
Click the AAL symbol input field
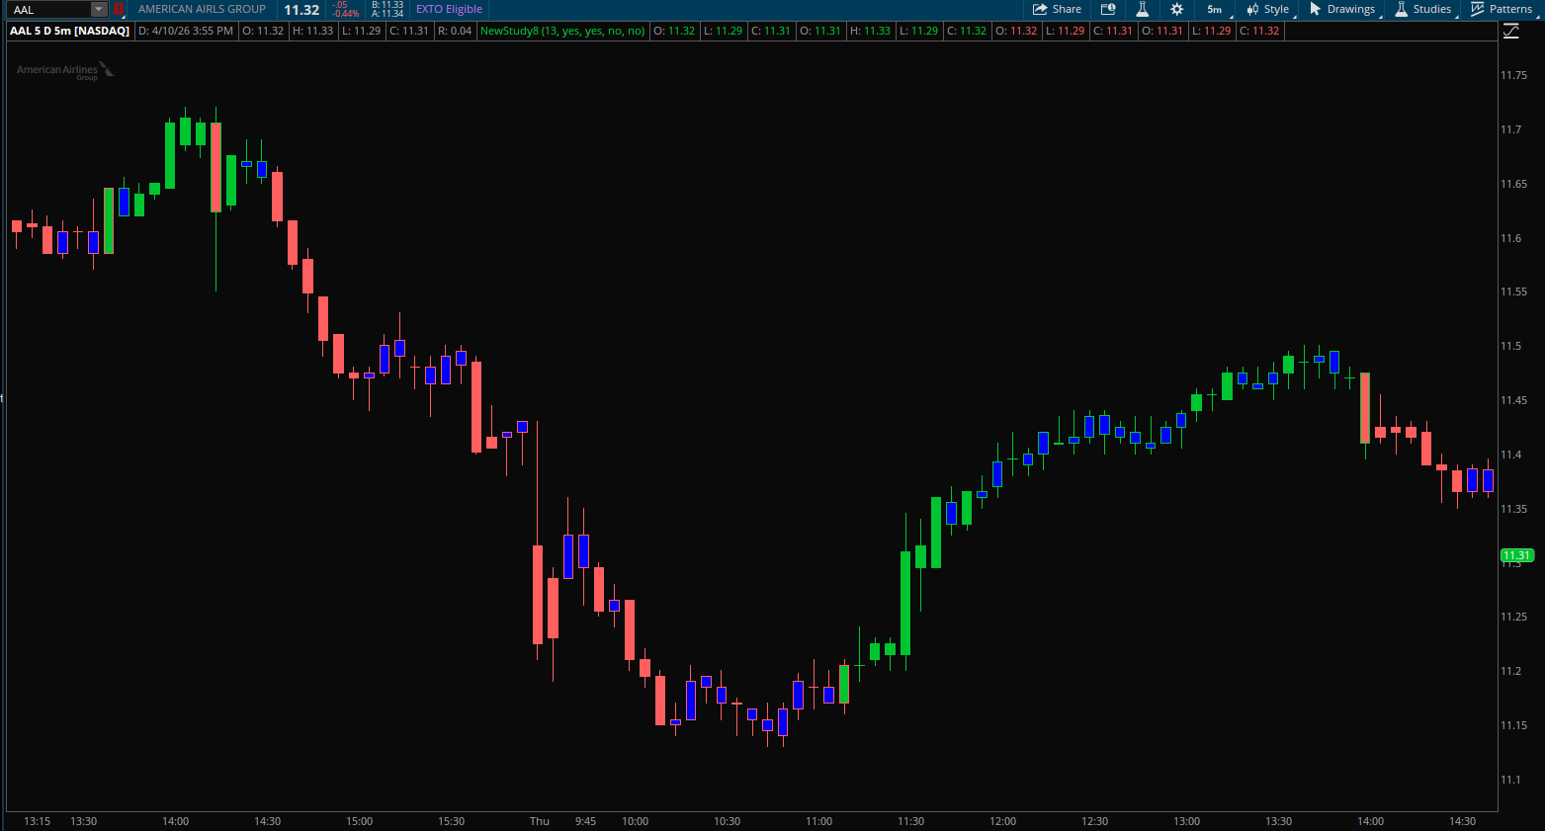pos(49,9)
